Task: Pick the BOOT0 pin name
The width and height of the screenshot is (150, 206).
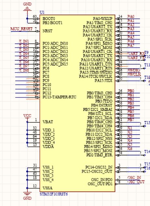Action: (49, 19)
